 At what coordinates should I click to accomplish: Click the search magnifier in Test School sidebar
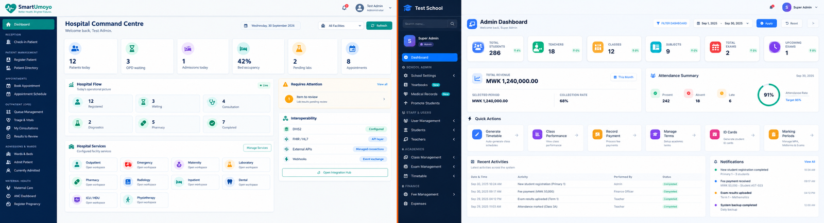point(452,24)
